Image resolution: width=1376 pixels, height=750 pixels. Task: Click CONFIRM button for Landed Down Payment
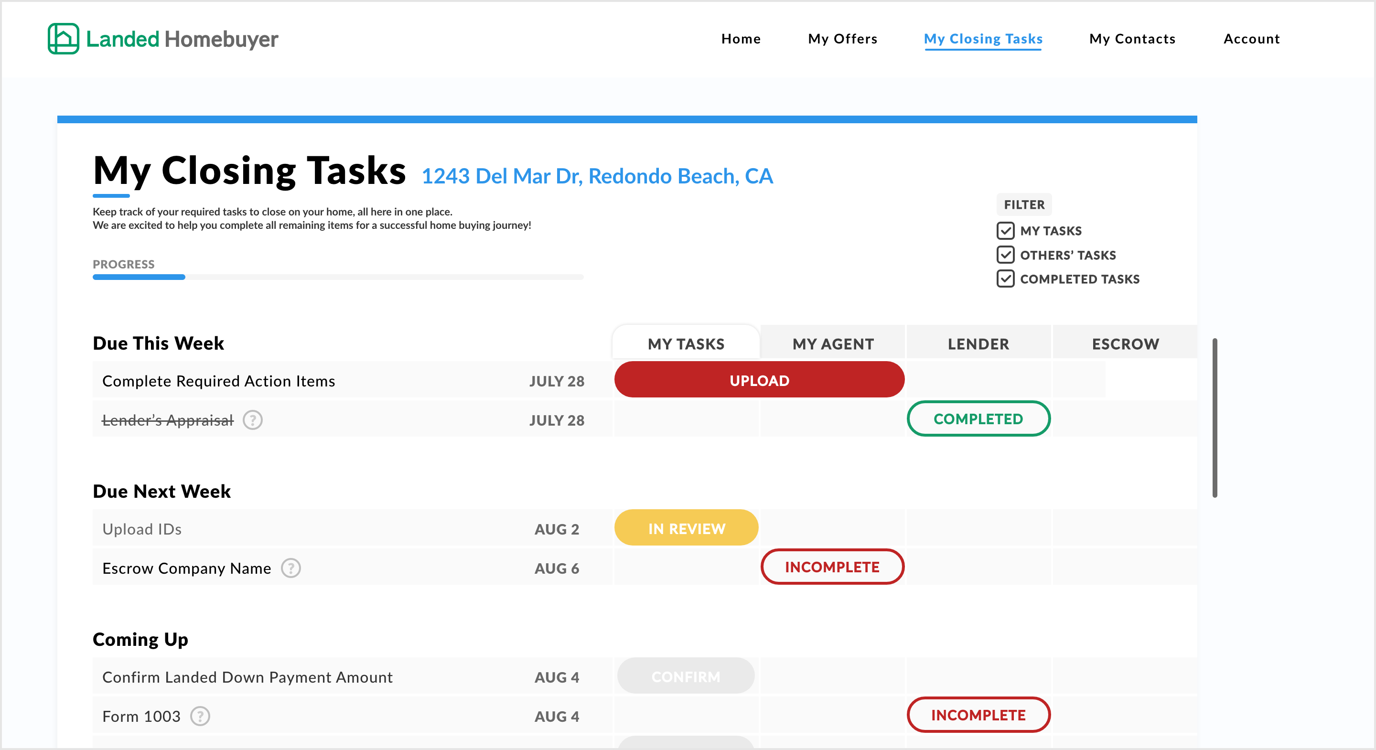tap(686, 676)
